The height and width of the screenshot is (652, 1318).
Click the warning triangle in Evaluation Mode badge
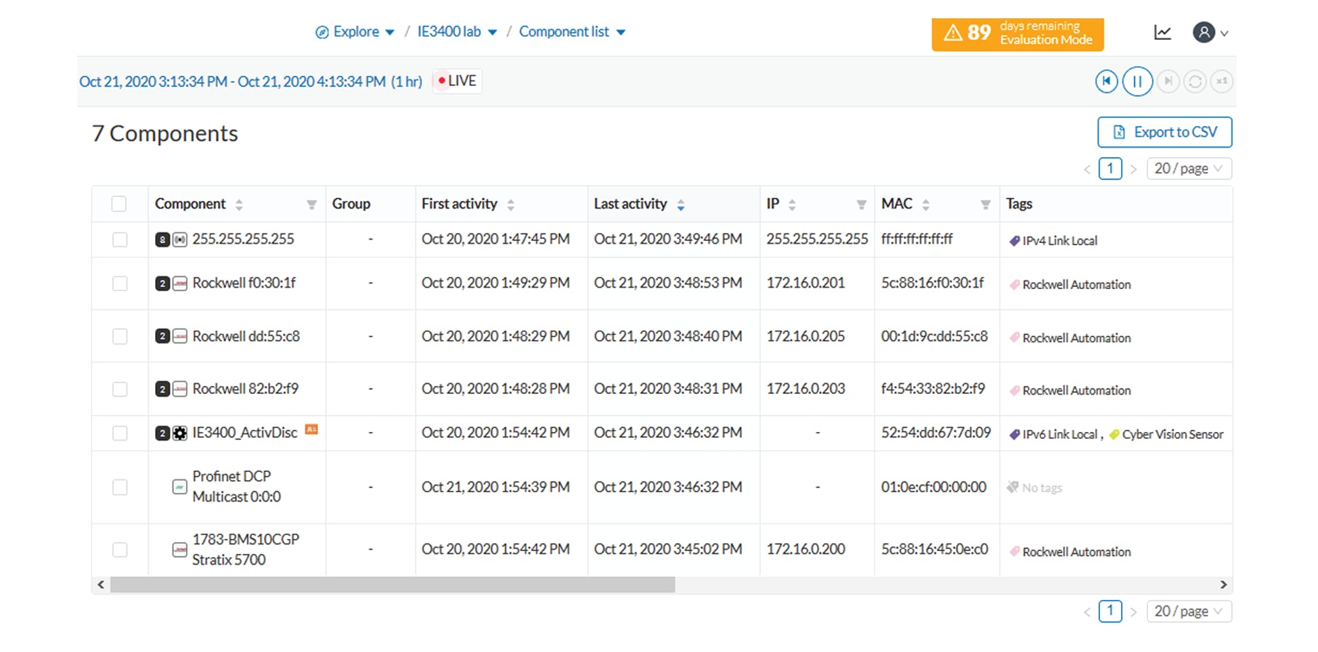952,32
